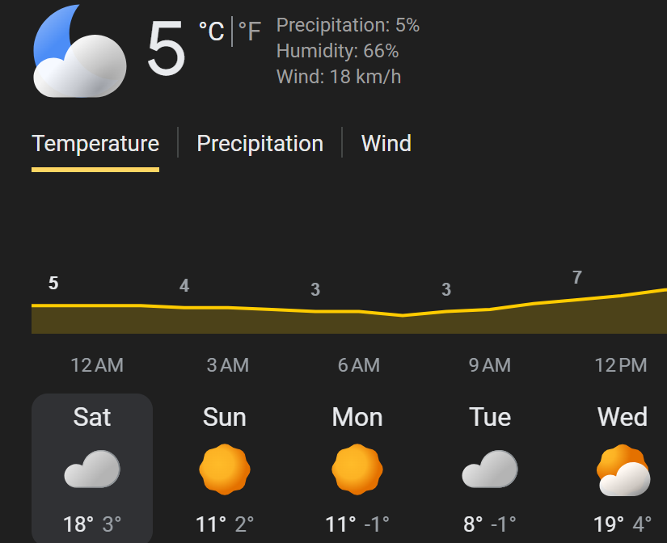Open the Wed forecast day
The image size is (667, 543).
(x=623, y=417)
